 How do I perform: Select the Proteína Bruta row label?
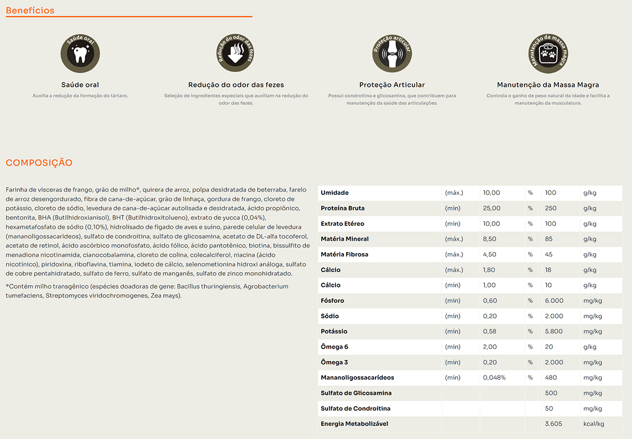[343, 208]
